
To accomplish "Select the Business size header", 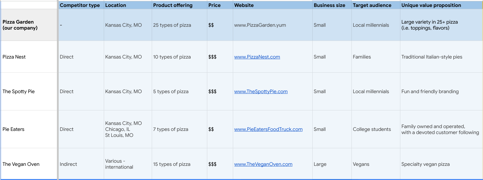I will point(329,5).
